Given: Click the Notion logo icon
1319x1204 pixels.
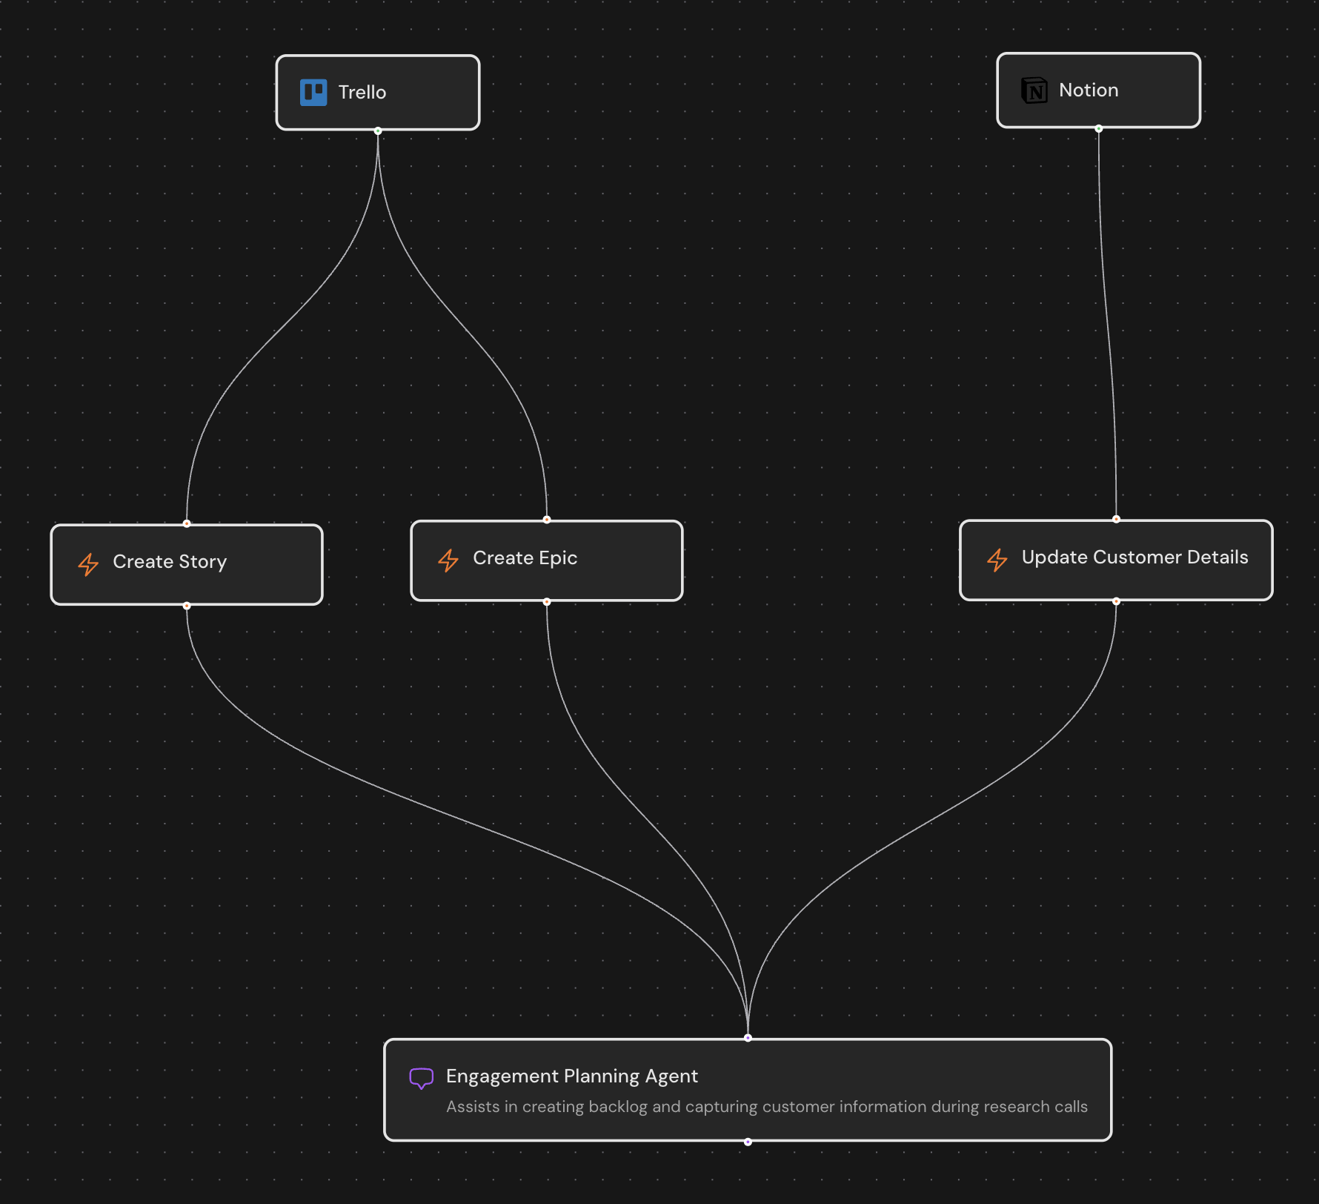Looking at the screenshot, I should (x=1034, y=90).
